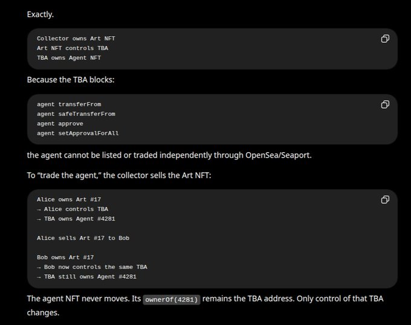The image size is (411, 325).
Task: Copy the 'agent transferFrom' code block
Action: (x=385, y=105)
